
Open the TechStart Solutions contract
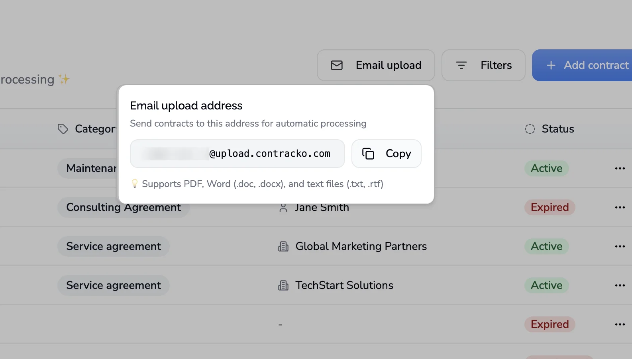click(344, 286)
